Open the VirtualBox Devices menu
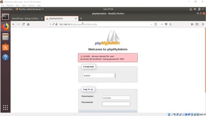The image size is (206, 116). click(32, 5)
